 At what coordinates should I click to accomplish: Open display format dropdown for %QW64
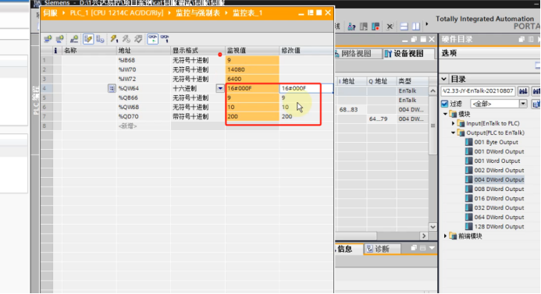click(220, 88)
